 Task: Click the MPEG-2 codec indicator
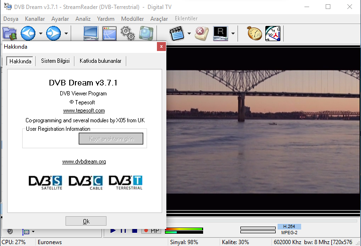[x=289, y=233]
